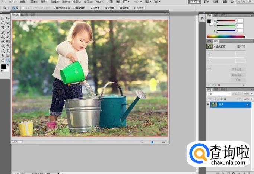Click the 打印尺寸 button

(139, 8)
